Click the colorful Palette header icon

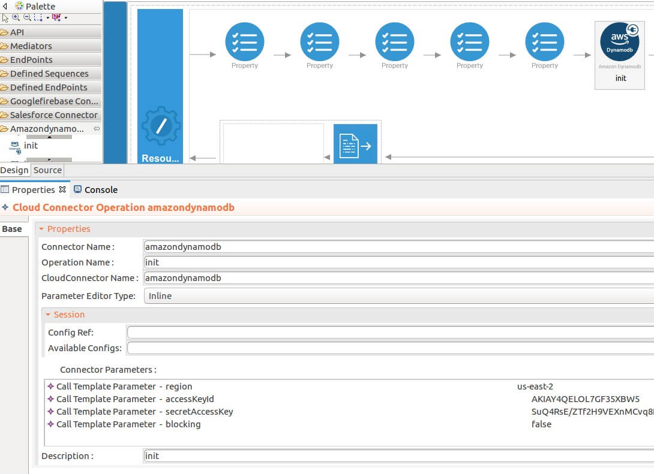pyautogui.click(x=20, y=6)
